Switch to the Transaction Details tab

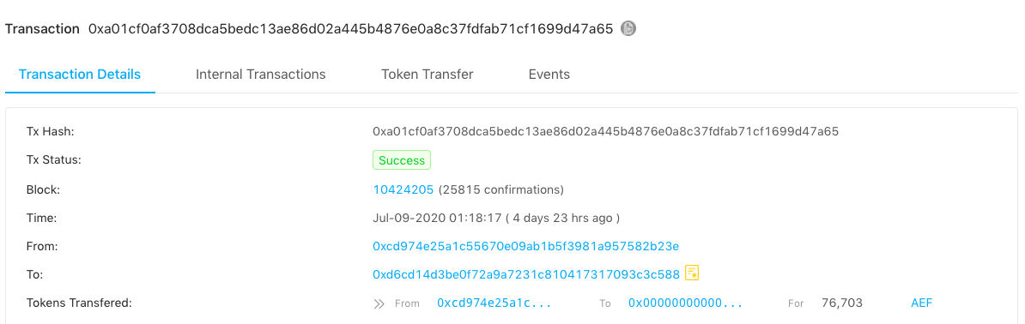click(x=80, y=74)
